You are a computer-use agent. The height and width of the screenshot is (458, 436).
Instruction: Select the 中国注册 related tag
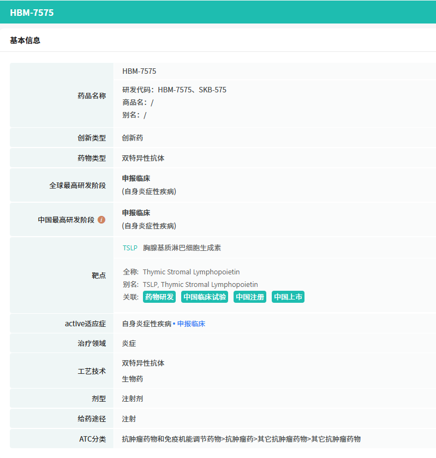(x=250, y=297)
